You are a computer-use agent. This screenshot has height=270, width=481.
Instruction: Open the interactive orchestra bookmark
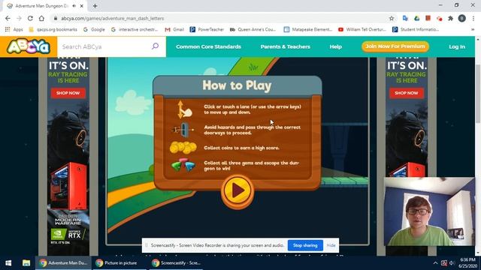135,29
